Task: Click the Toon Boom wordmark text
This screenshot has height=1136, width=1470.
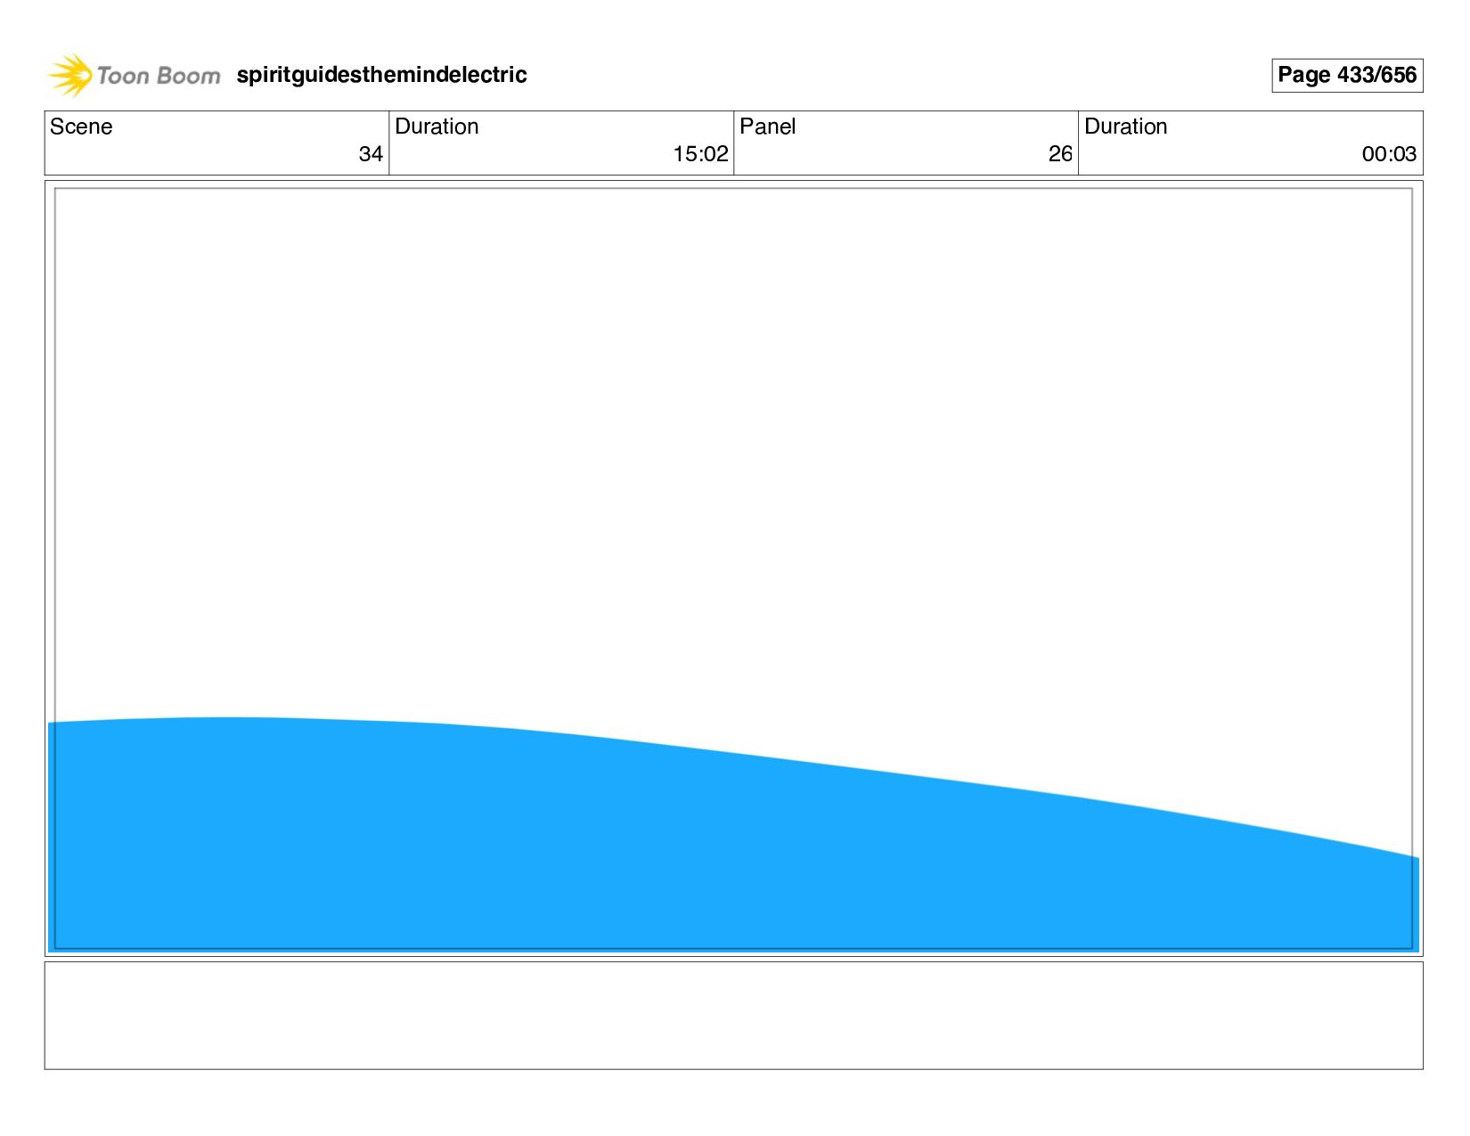Action: coord(159,76)
